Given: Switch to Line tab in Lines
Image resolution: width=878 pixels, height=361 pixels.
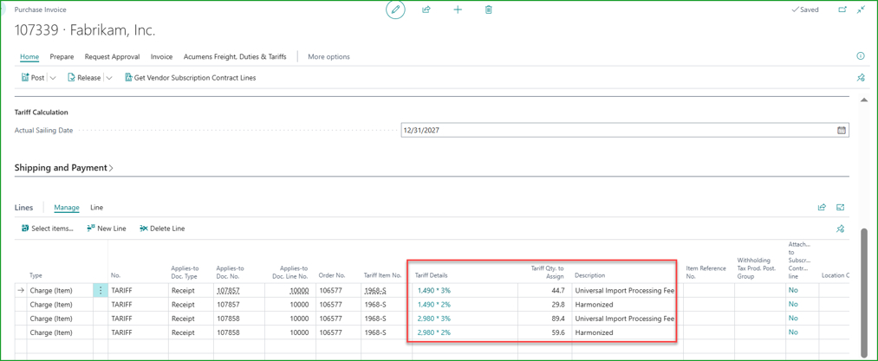Looking at the screenshot, I should (97, 207).
